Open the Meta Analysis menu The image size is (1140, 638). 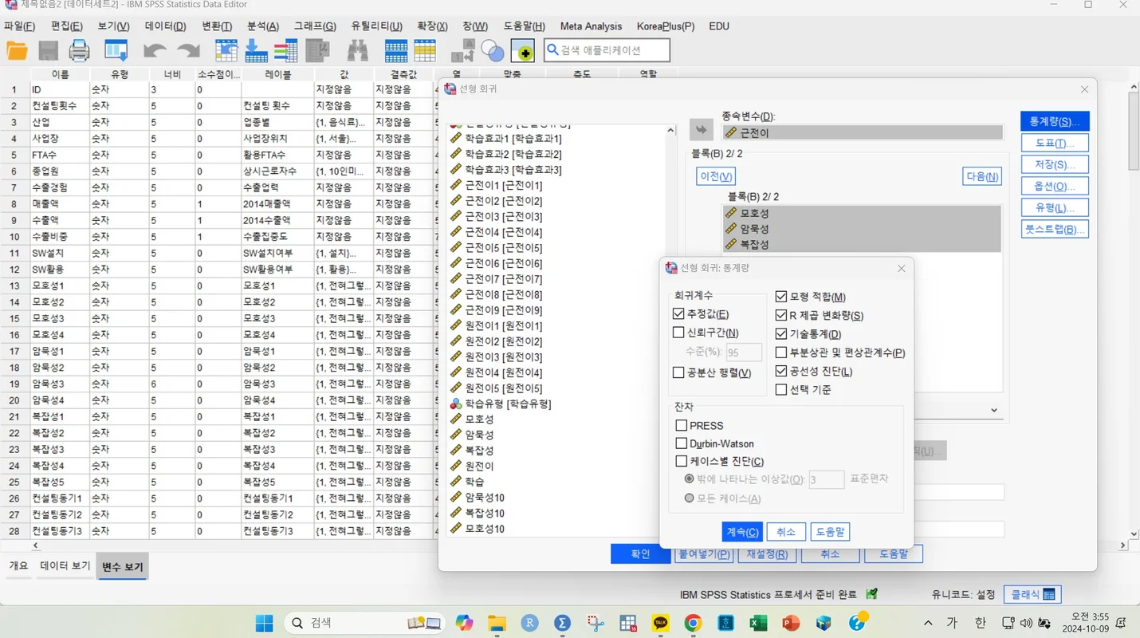pos(591,26)
